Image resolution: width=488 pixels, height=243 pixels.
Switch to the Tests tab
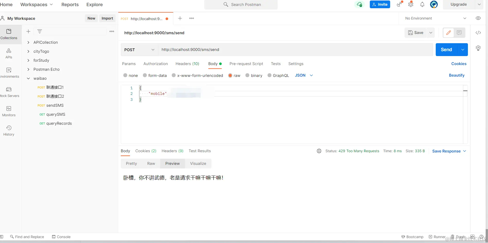(276, 64)
